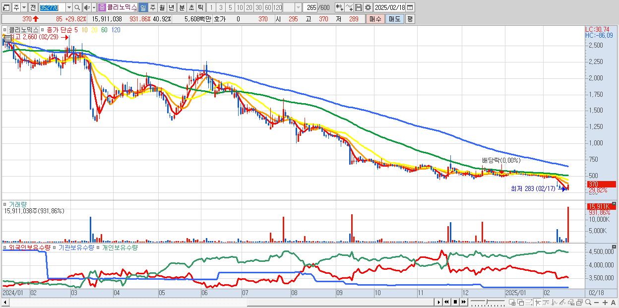Click the play button on bottom playback bar
619x308 pixels.
(x=438, y=302)
